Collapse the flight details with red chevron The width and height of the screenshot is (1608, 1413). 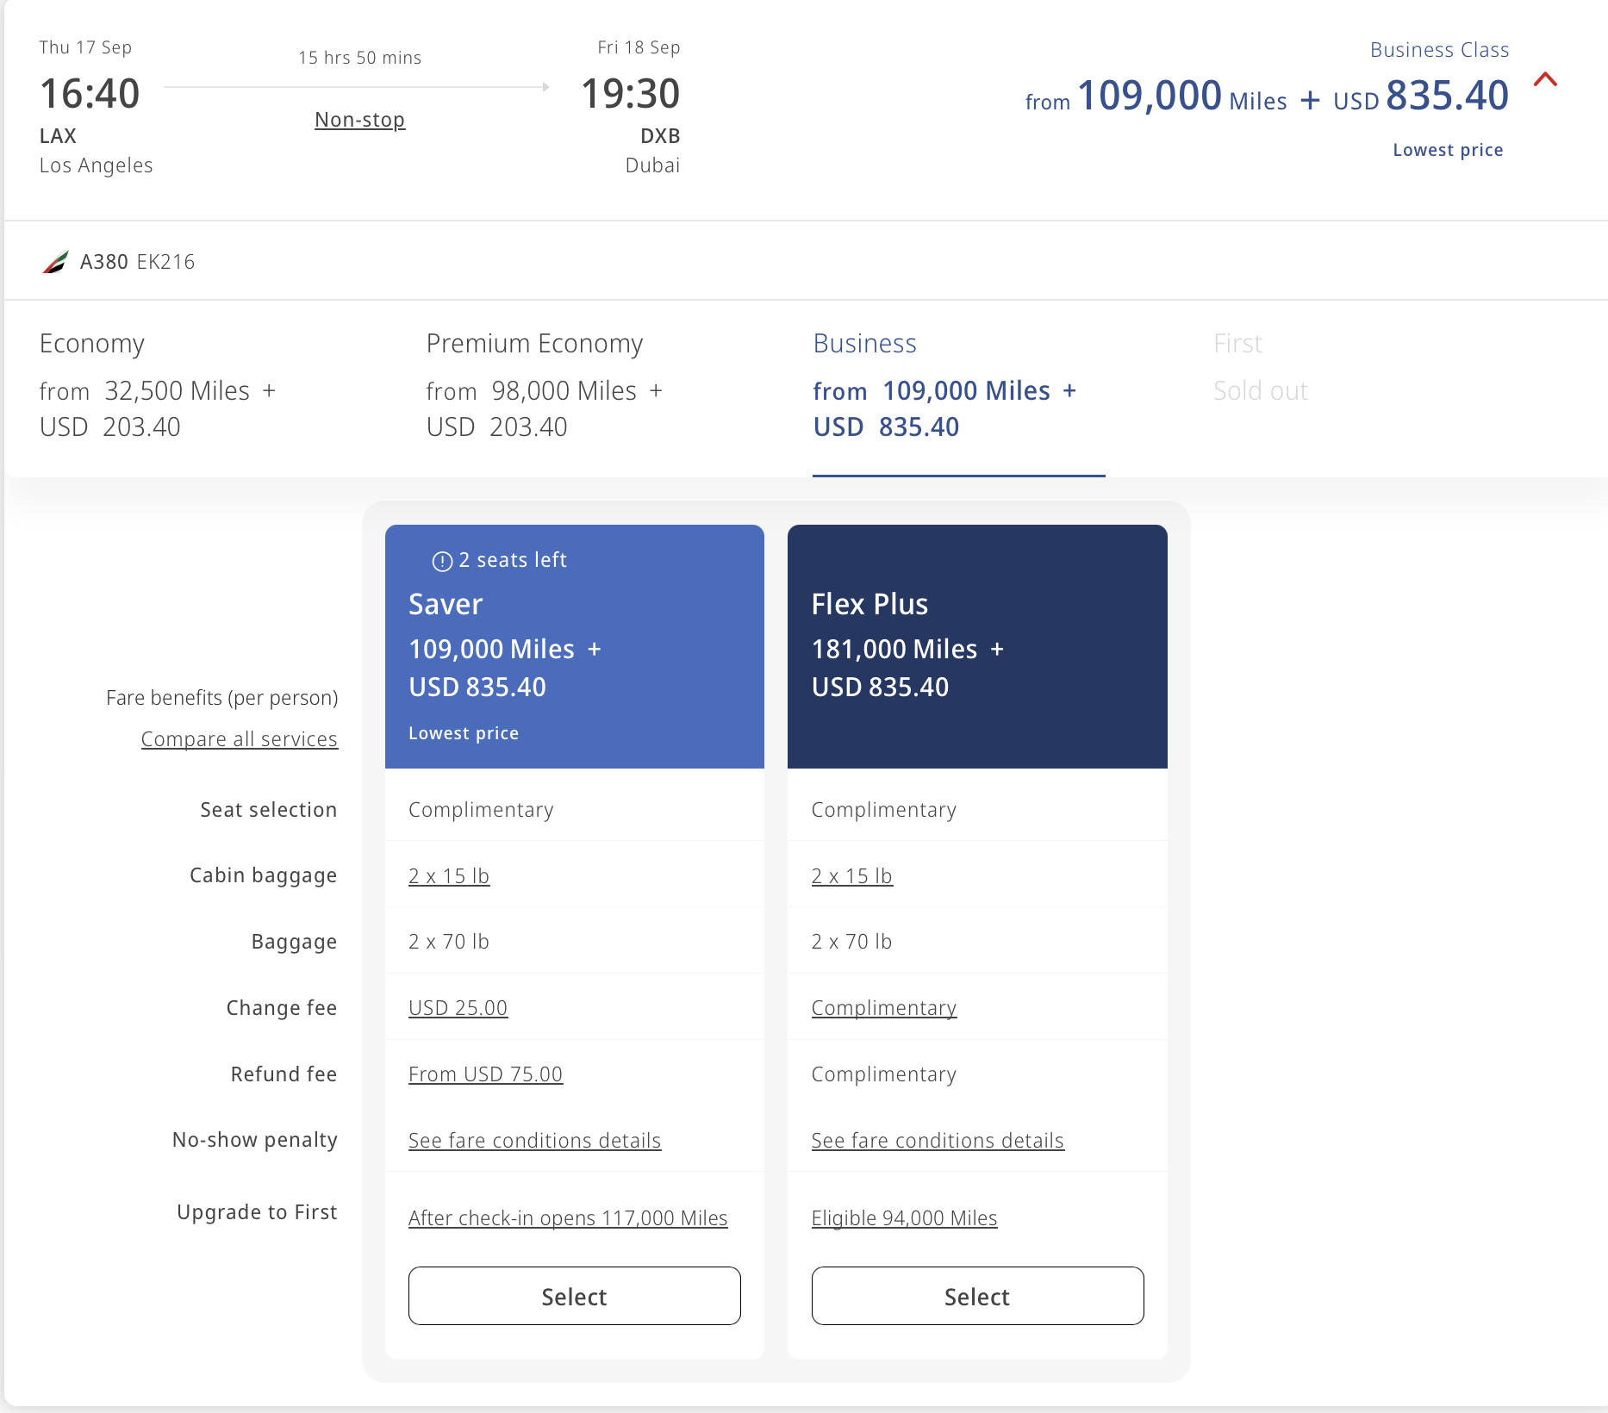tap(1545, 80)
